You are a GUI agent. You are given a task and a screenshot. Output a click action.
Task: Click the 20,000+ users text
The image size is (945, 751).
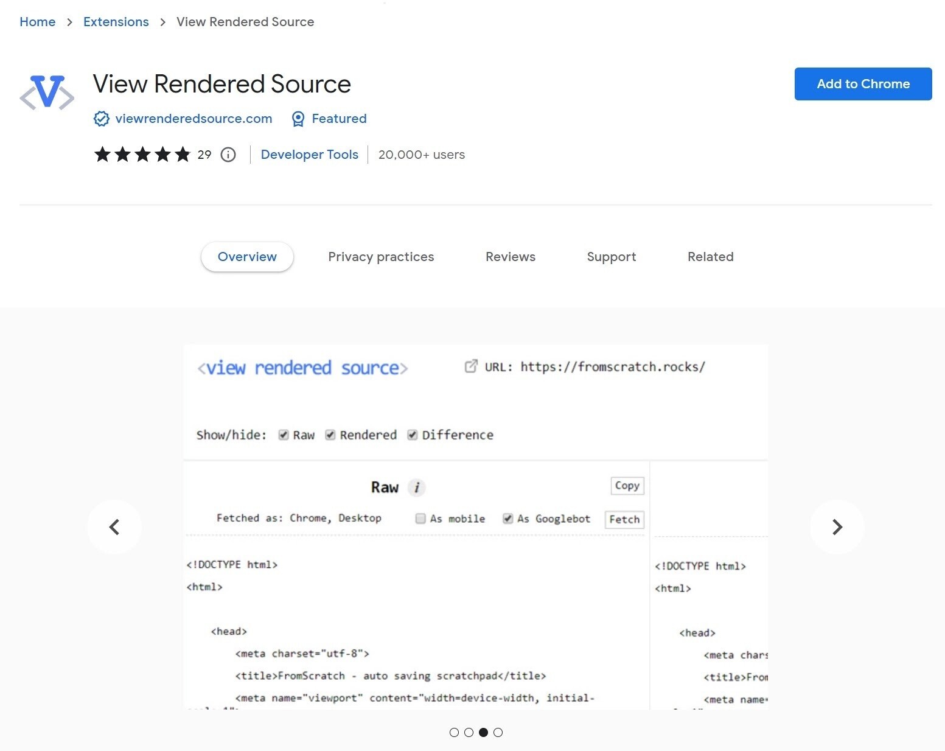coord(422,155)
